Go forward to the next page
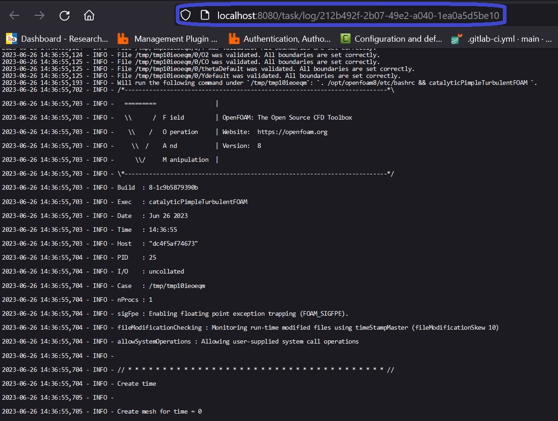Viewport: 558px width, 421px height. click(39, 16)
